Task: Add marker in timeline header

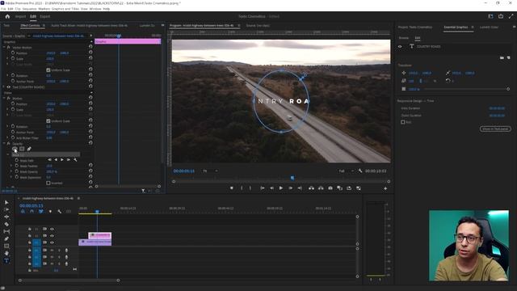Action: click(50, 211)
